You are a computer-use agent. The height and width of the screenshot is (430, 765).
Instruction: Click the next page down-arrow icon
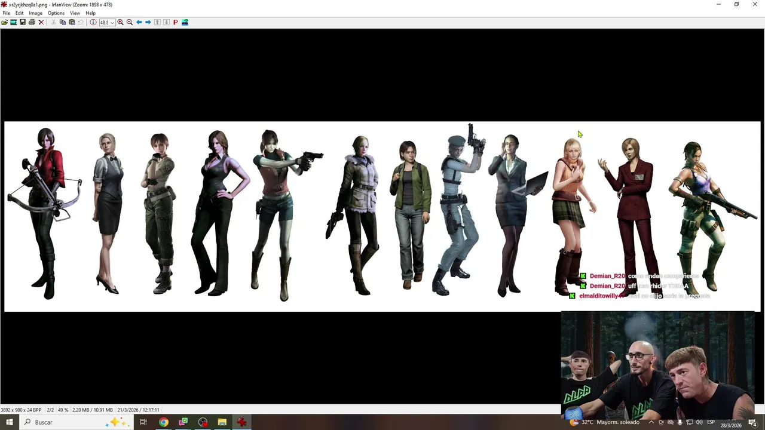coord(166,22)
